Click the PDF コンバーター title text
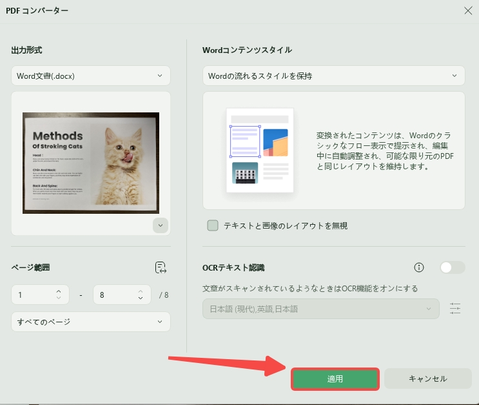The image size is (479, 405). pyautogui.click(x=37, y=10)
